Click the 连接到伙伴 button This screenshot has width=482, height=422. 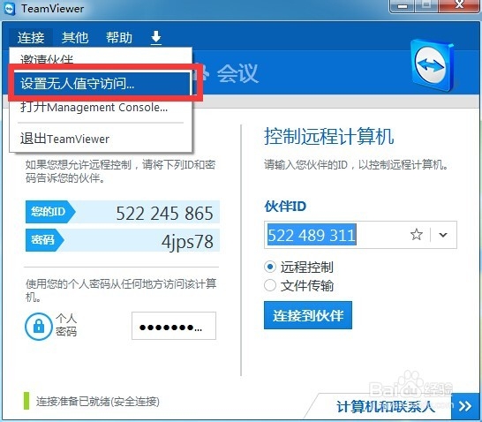point(308,315)
